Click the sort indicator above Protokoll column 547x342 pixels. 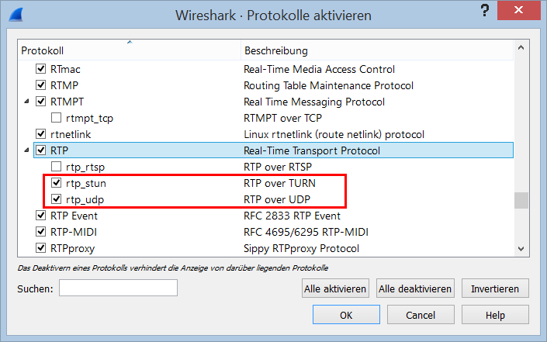[x=130, y=42]
